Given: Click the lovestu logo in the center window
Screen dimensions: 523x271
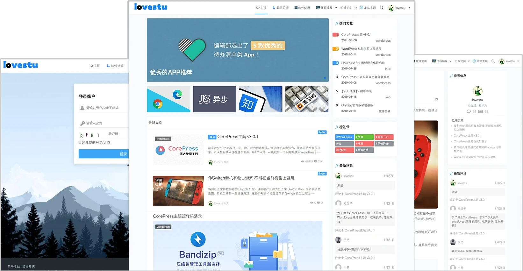Looking at the screenshot, I should [151, 7].
